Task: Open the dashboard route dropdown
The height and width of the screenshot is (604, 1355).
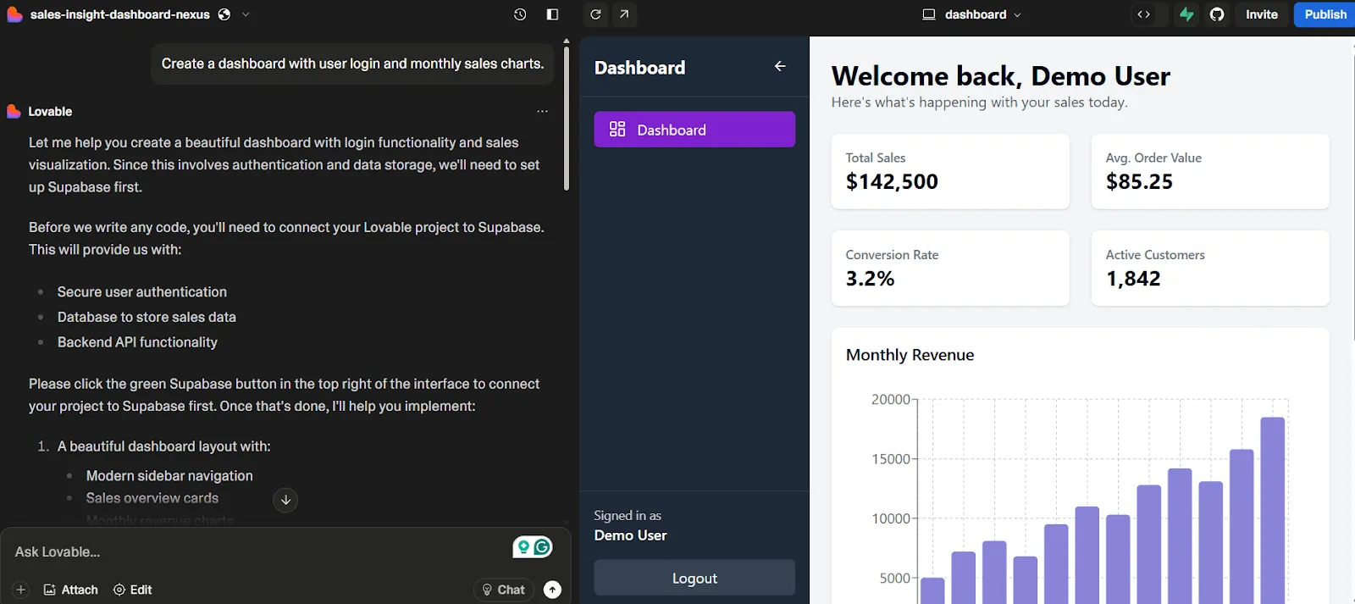Action: (971, 14)
